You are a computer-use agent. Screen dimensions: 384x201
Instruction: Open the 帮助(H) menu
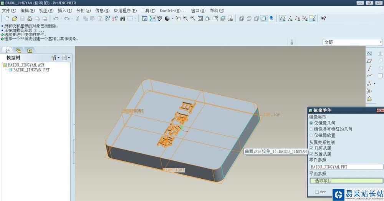coord(217,11)
